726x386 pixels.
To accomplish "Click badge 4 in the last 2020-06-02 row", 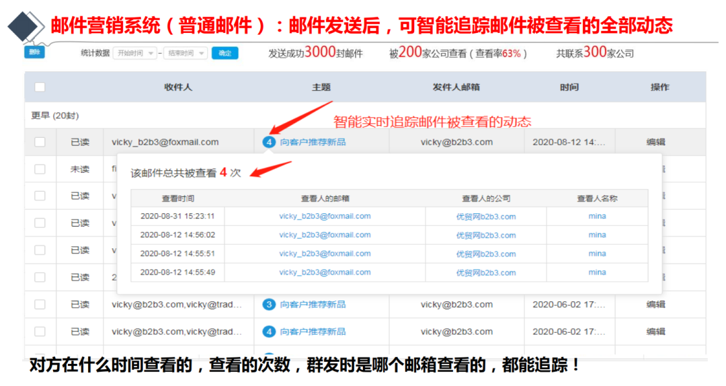I will pos(269,332).
